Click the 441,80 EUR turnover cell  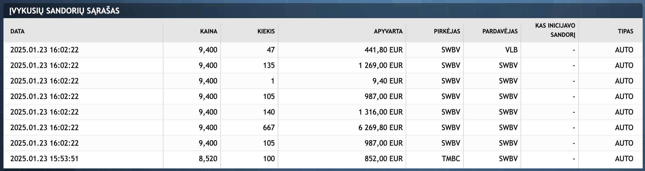pos(383,50)
